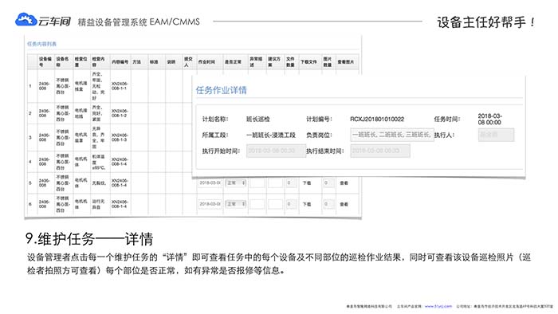This screenshot has height=314, width=558.
Task: Click the 下载文件 column header
Action: pos(309,62)
